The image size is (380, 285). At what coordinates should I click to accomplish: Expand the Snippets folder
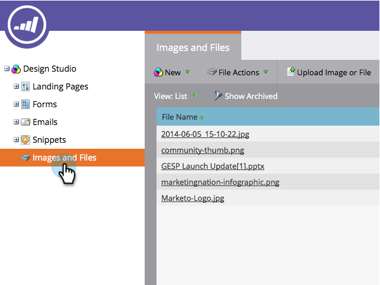click(x=16, y=140)
